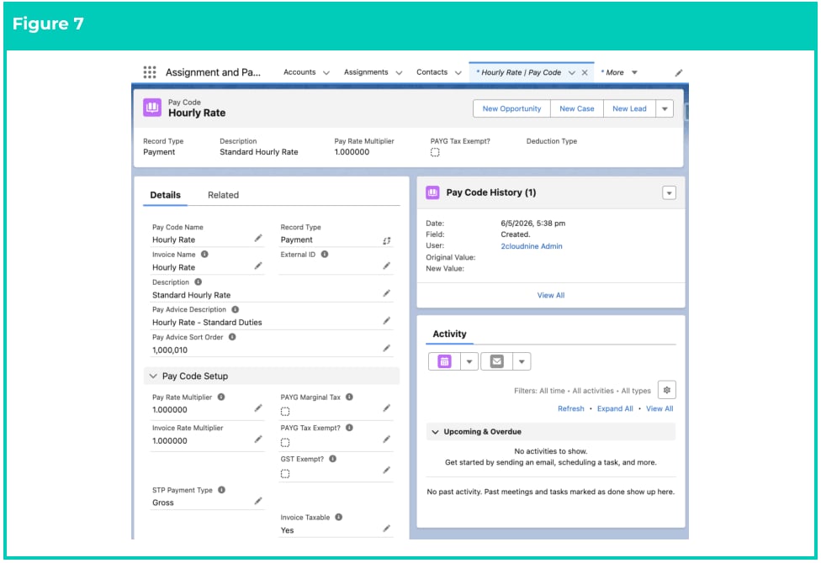The width and height of the screenshot is (821, 563).
Task: Edit the Invoice Name field pencil
Action: click(x=258, y=266)
